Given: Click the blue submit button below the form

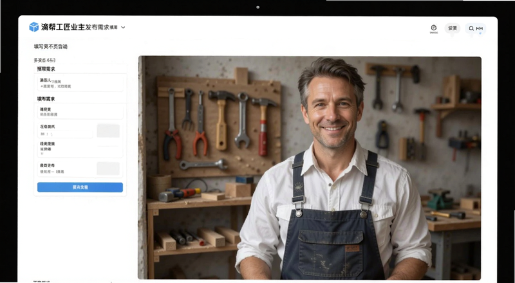Looking at the screenshot, I should (x=80, y=187).
